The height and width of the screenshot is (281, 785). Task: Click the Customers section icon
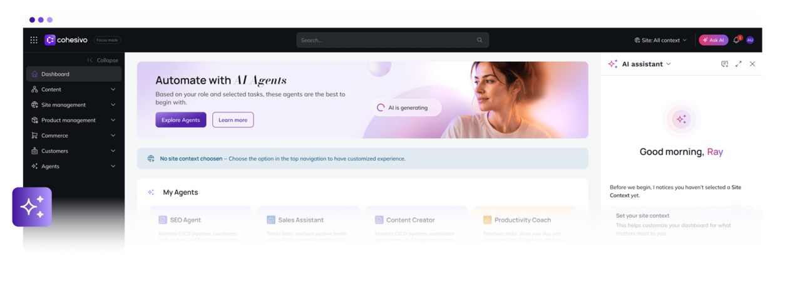[34, 150]
